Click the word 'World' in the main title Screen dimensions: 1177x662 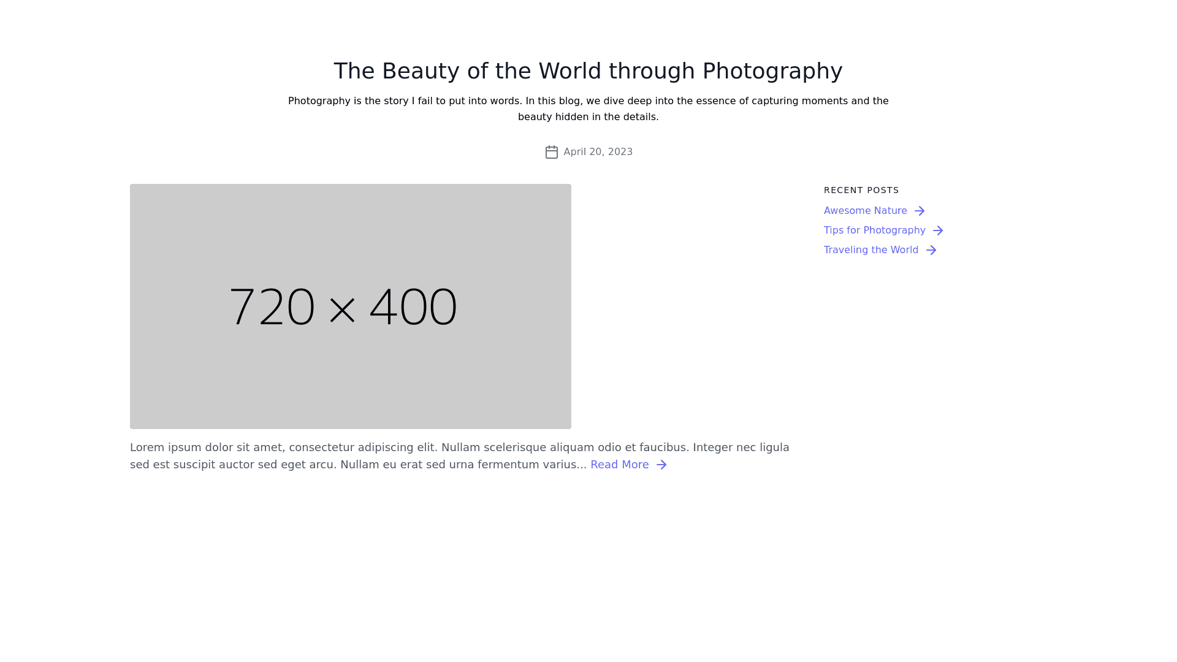(569, 71)
